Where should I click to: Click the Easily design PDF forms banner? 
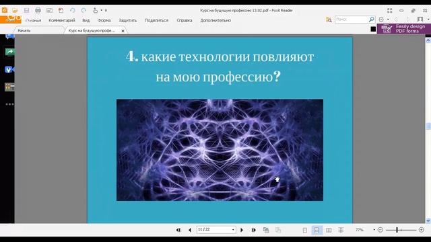click(x=404, y=28)
